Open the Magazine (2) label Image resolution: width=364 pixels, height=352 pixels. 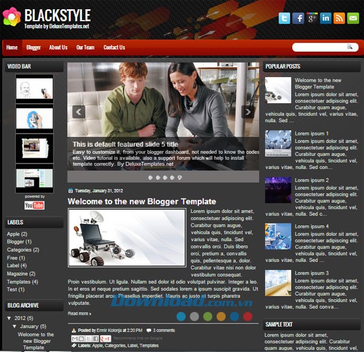tap(21, 274)
